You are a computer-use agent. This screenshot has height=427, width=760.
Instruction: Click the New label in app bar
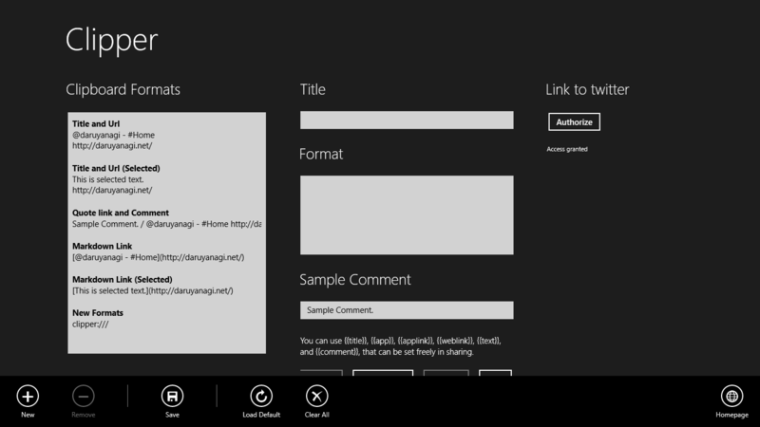[x=28, y=415]
